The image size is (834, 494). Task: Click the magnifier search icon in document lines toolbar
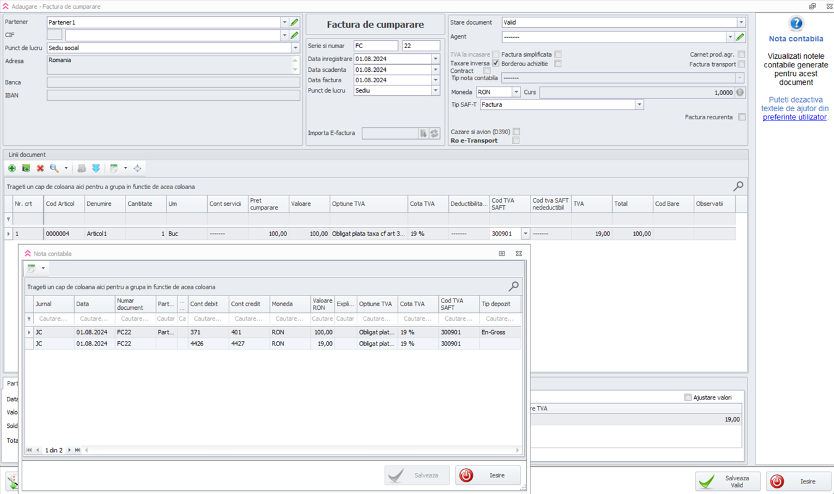54,168
